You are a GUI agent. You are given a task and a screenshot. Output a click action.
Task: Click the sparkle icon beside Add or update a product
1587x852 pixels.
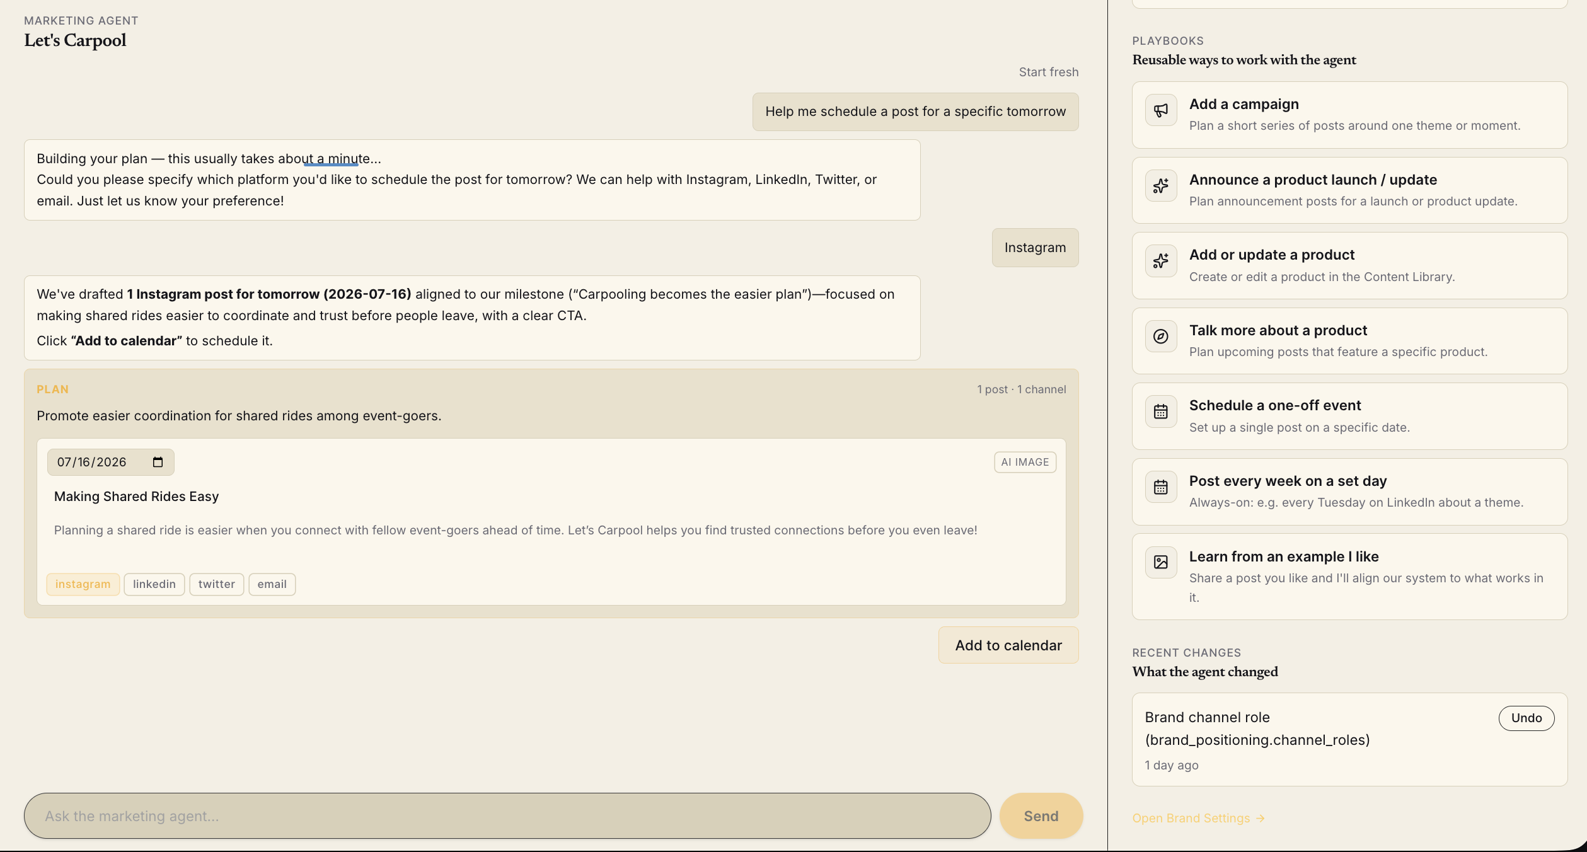pyautogui.click(x=1160, y=261)
